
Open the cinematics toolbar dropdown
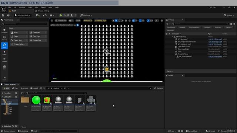coord(52,15)
